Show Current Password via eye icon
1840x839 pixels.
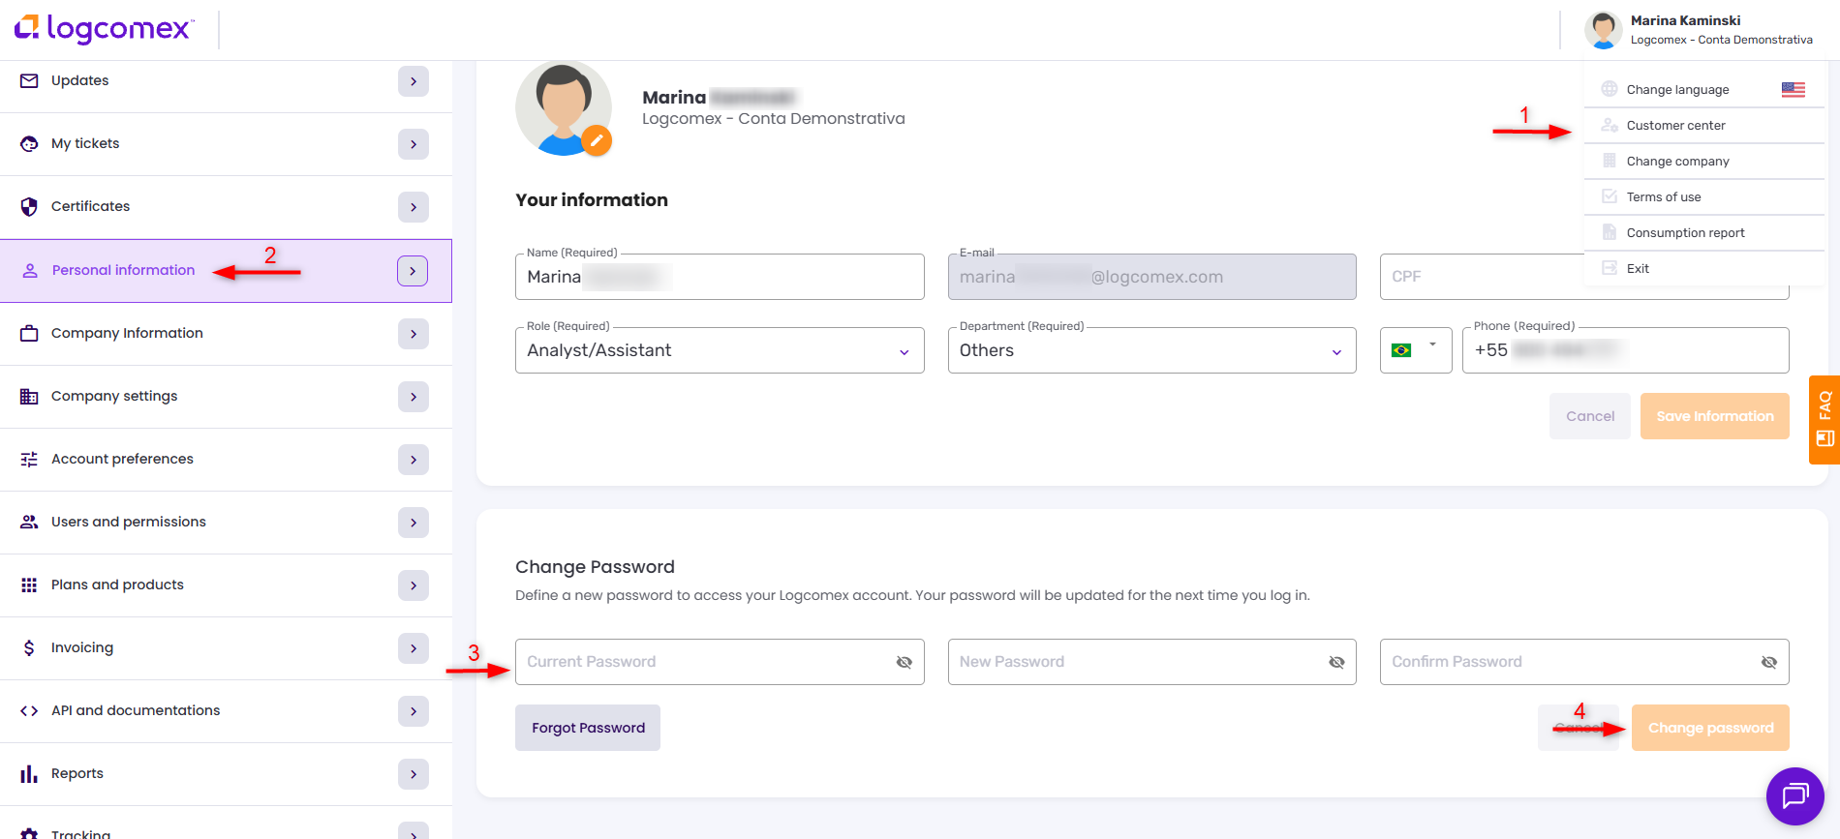[x=904, y=662]
